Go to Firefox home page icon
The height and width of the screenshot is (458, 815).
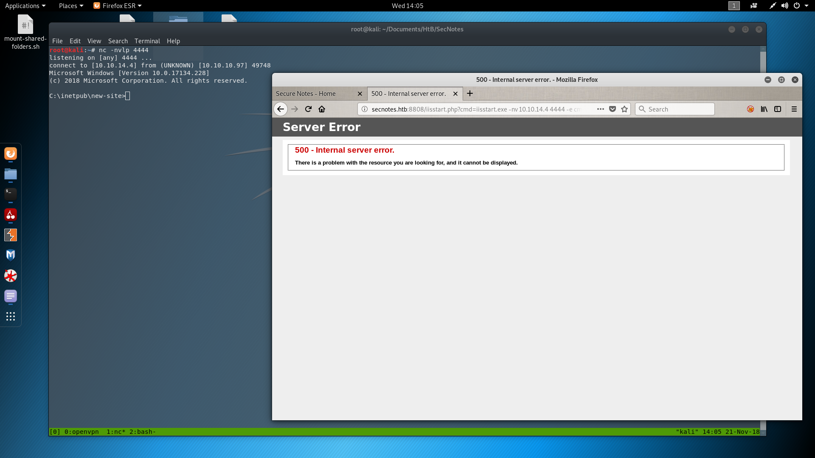[x=322, y=109]
